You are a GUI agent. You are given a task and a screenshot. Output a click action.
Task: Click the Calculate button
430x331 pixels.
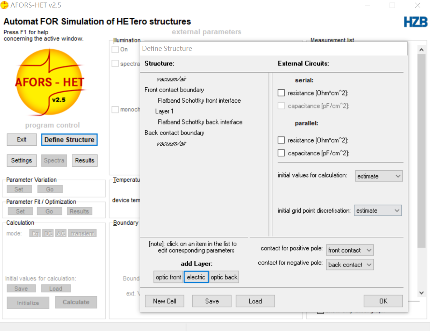[76, 302]
